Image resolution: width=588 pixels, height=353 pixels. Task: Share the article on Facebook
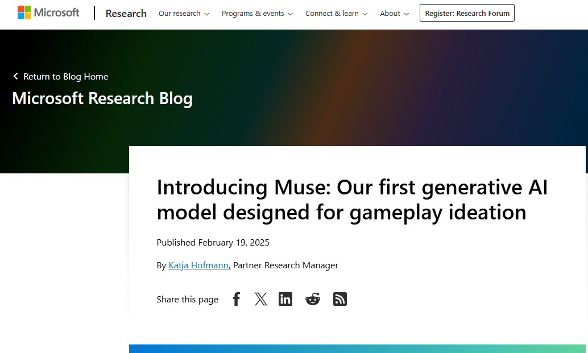click(x=236, y=298)
